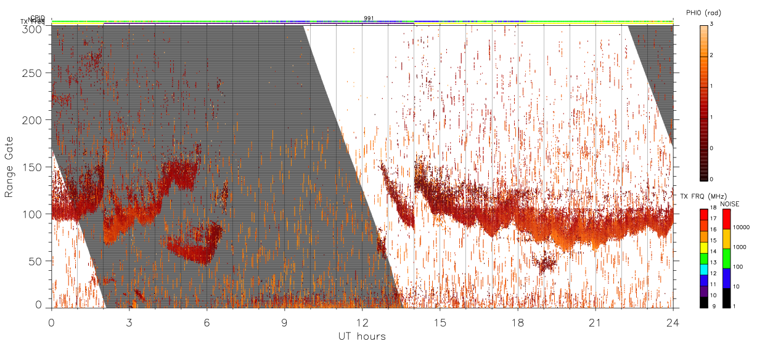
Task: Click the 24 tick on UT hours axis
Action: (673, 323)
